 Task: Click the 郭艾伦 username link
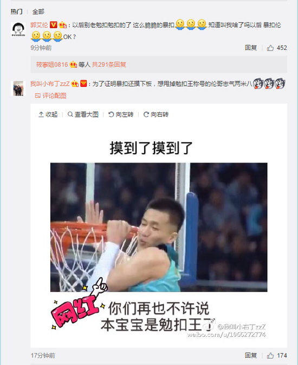coord(39,24)
